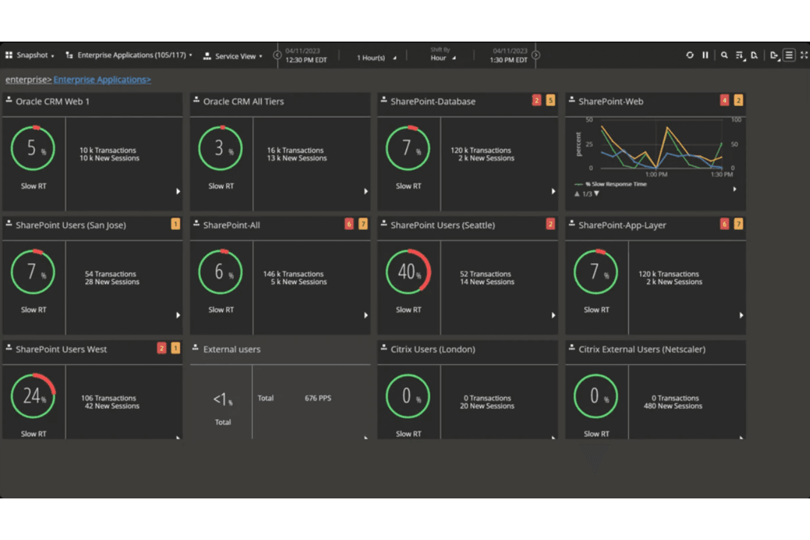Click orange alert badge 5 on SharePoint-Database
Viewport: 810px width, 540px height.
point(551,100)
